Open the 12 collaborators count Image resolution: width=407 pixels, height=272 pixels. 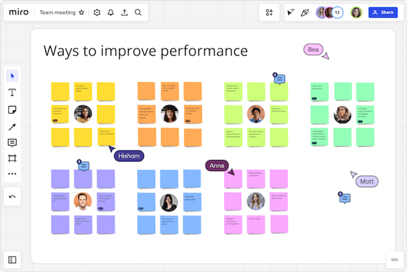click(x=337, y=13)
